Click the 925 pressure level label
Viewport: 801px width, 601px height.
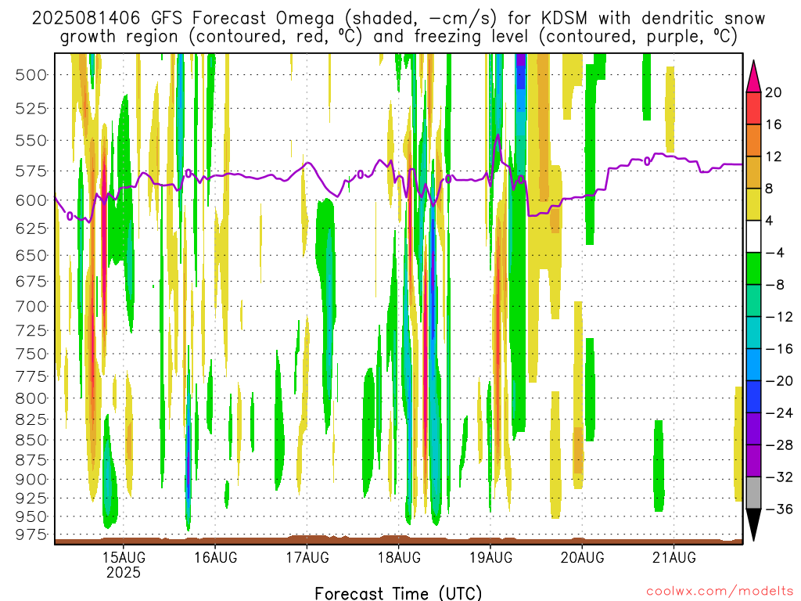point(31,498)
